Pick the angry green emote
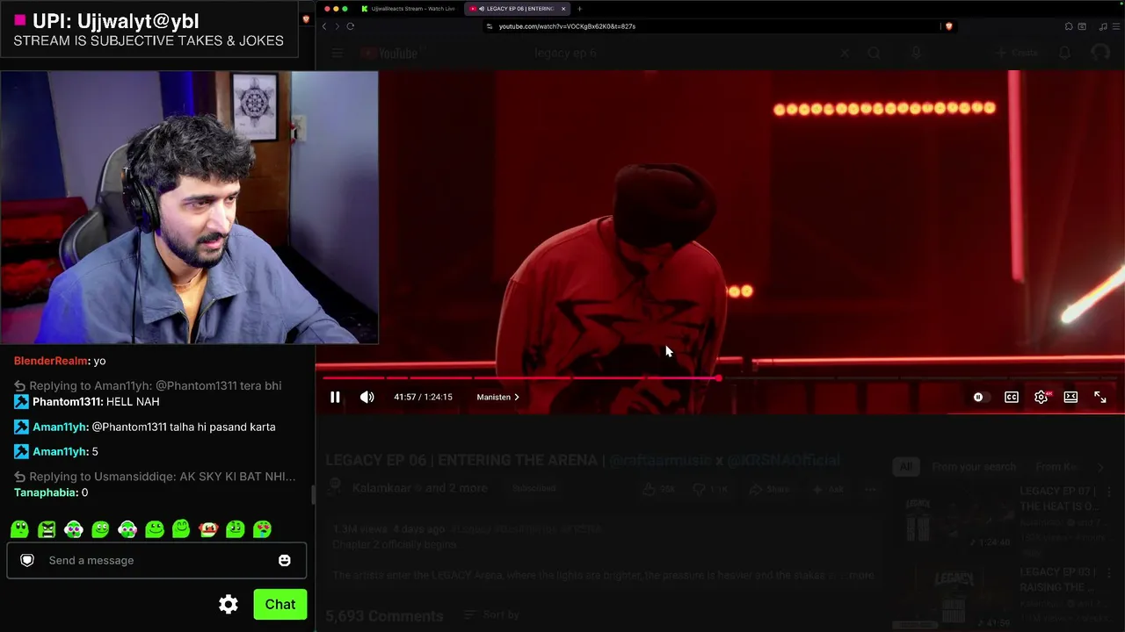Image resolution: width=1125 pixels, height=632 pixels. click(47, 529)
